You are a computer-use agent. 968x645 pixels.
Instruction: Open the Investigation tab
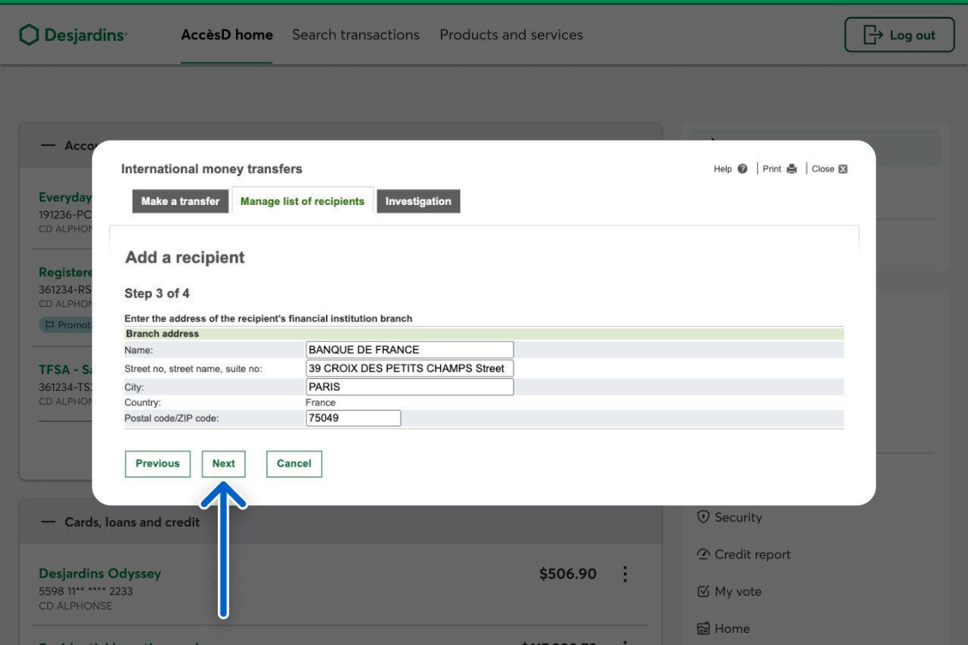coord(418,201)
